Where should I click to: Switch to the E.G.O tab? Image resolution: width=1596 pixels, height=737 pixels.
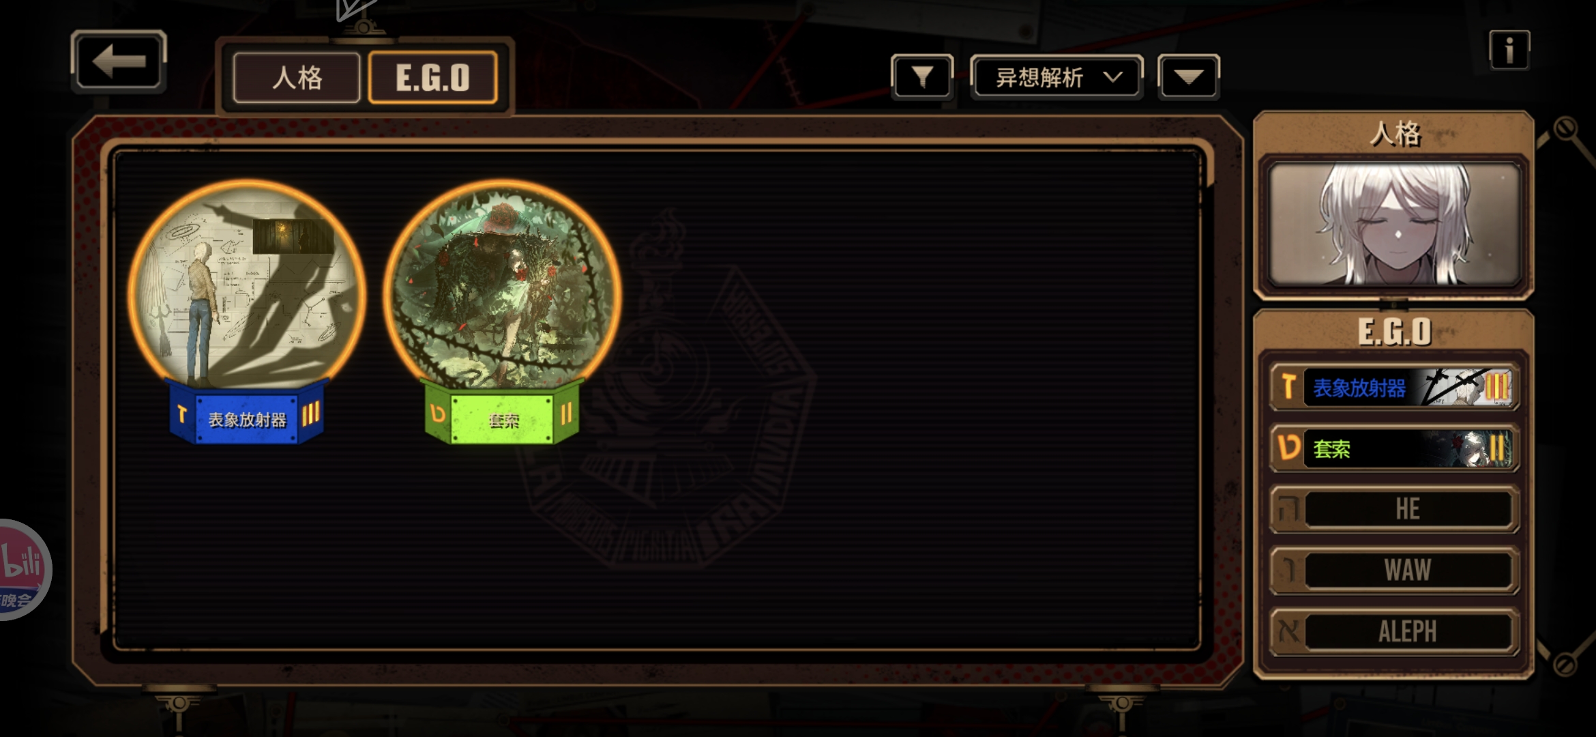coord(432,78)
